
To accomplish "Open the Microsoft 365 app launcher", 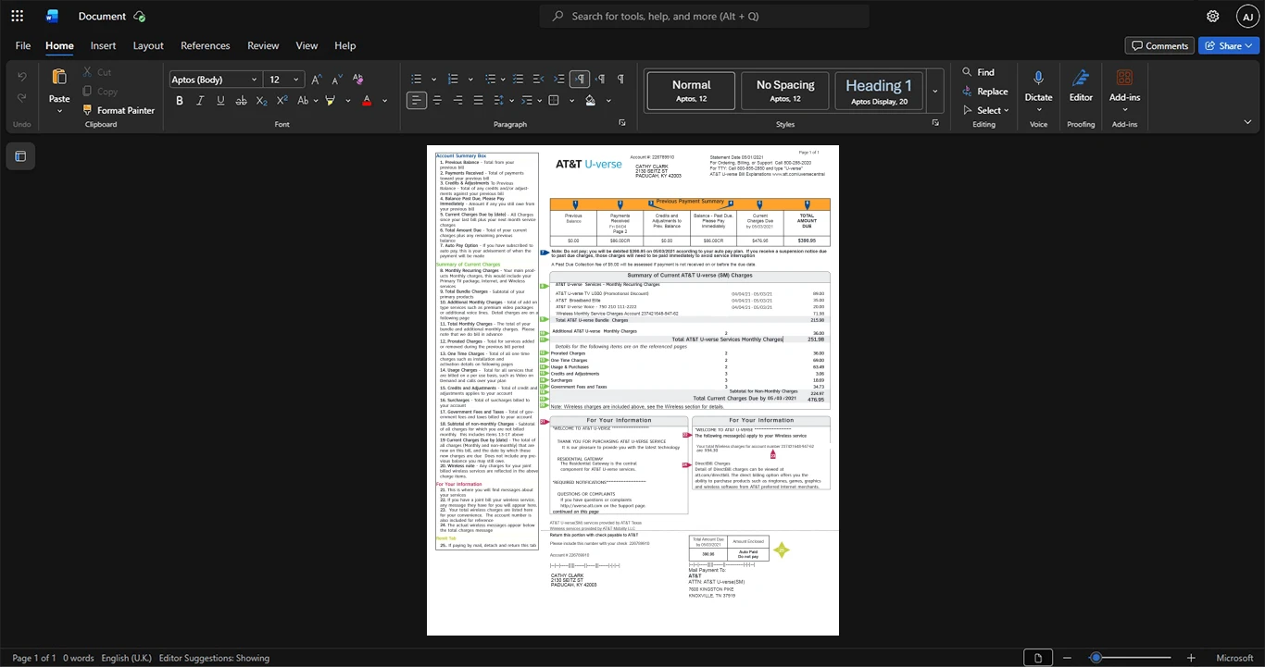I will click(x=17, y=16).
